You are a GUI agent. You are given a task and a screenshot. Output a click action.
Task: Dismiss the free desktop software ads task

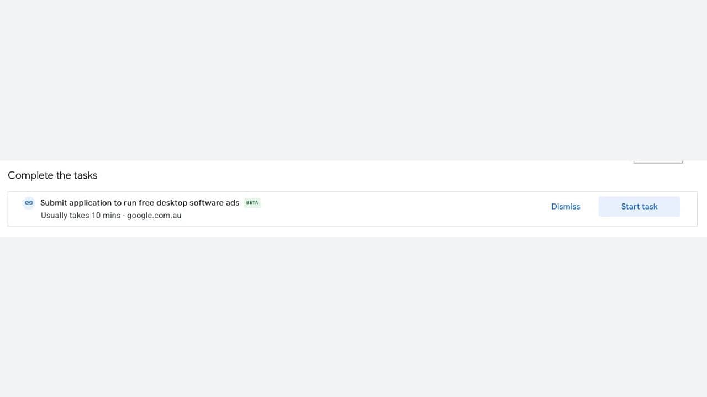[x=566, y=207]
